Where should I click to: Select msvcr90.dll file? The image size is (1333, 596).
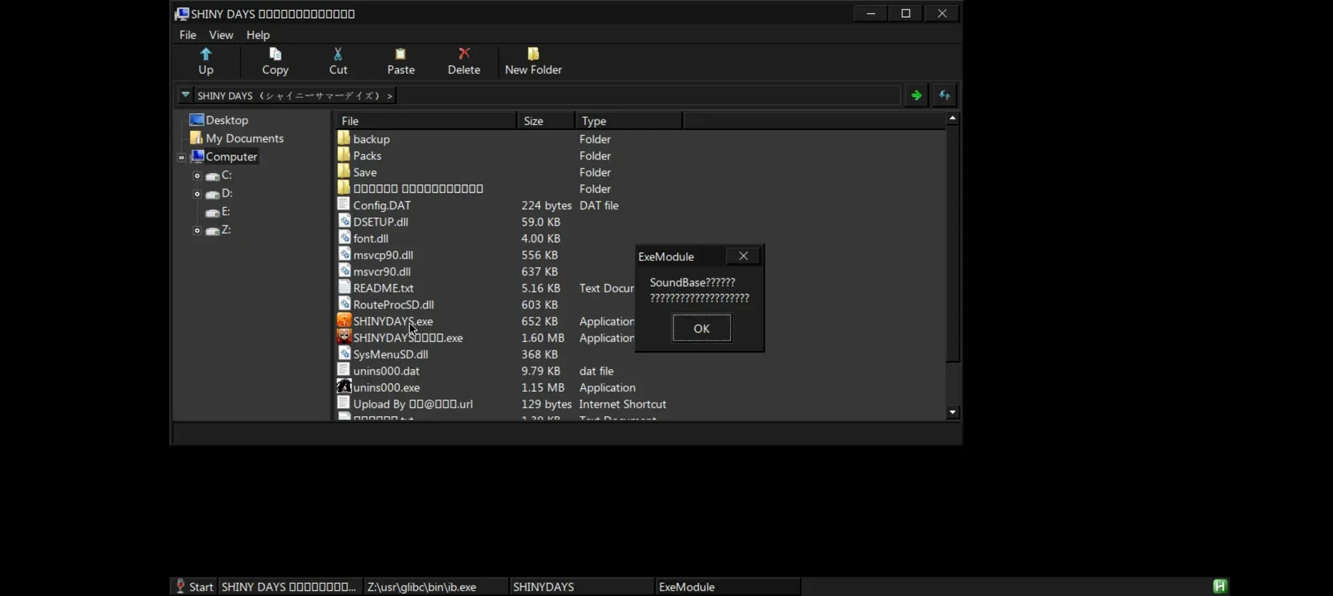[381, 271]
